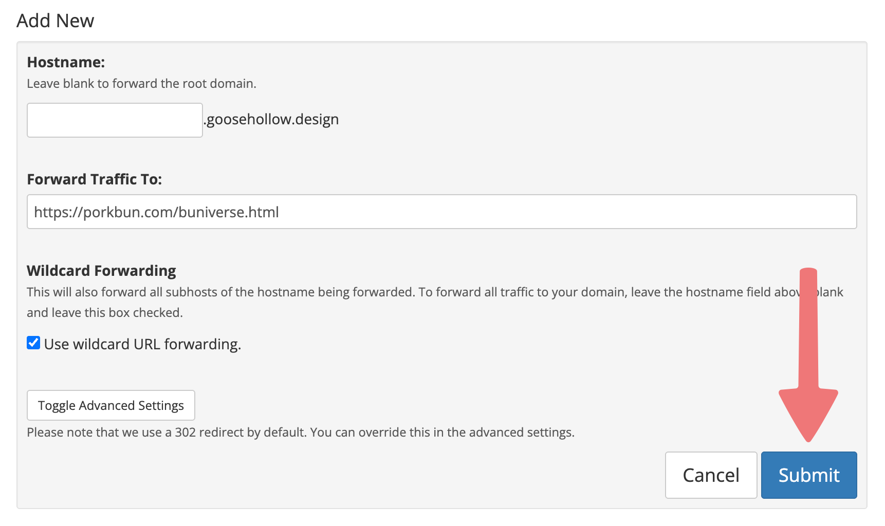Open Toggle Advanced Settings
The image size is (885, 526).
(x=111, y=405)
